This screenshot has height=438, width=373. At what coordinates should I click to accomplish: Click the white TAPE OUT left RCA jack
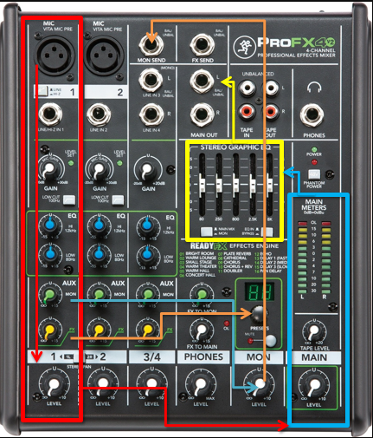point(271,88)
